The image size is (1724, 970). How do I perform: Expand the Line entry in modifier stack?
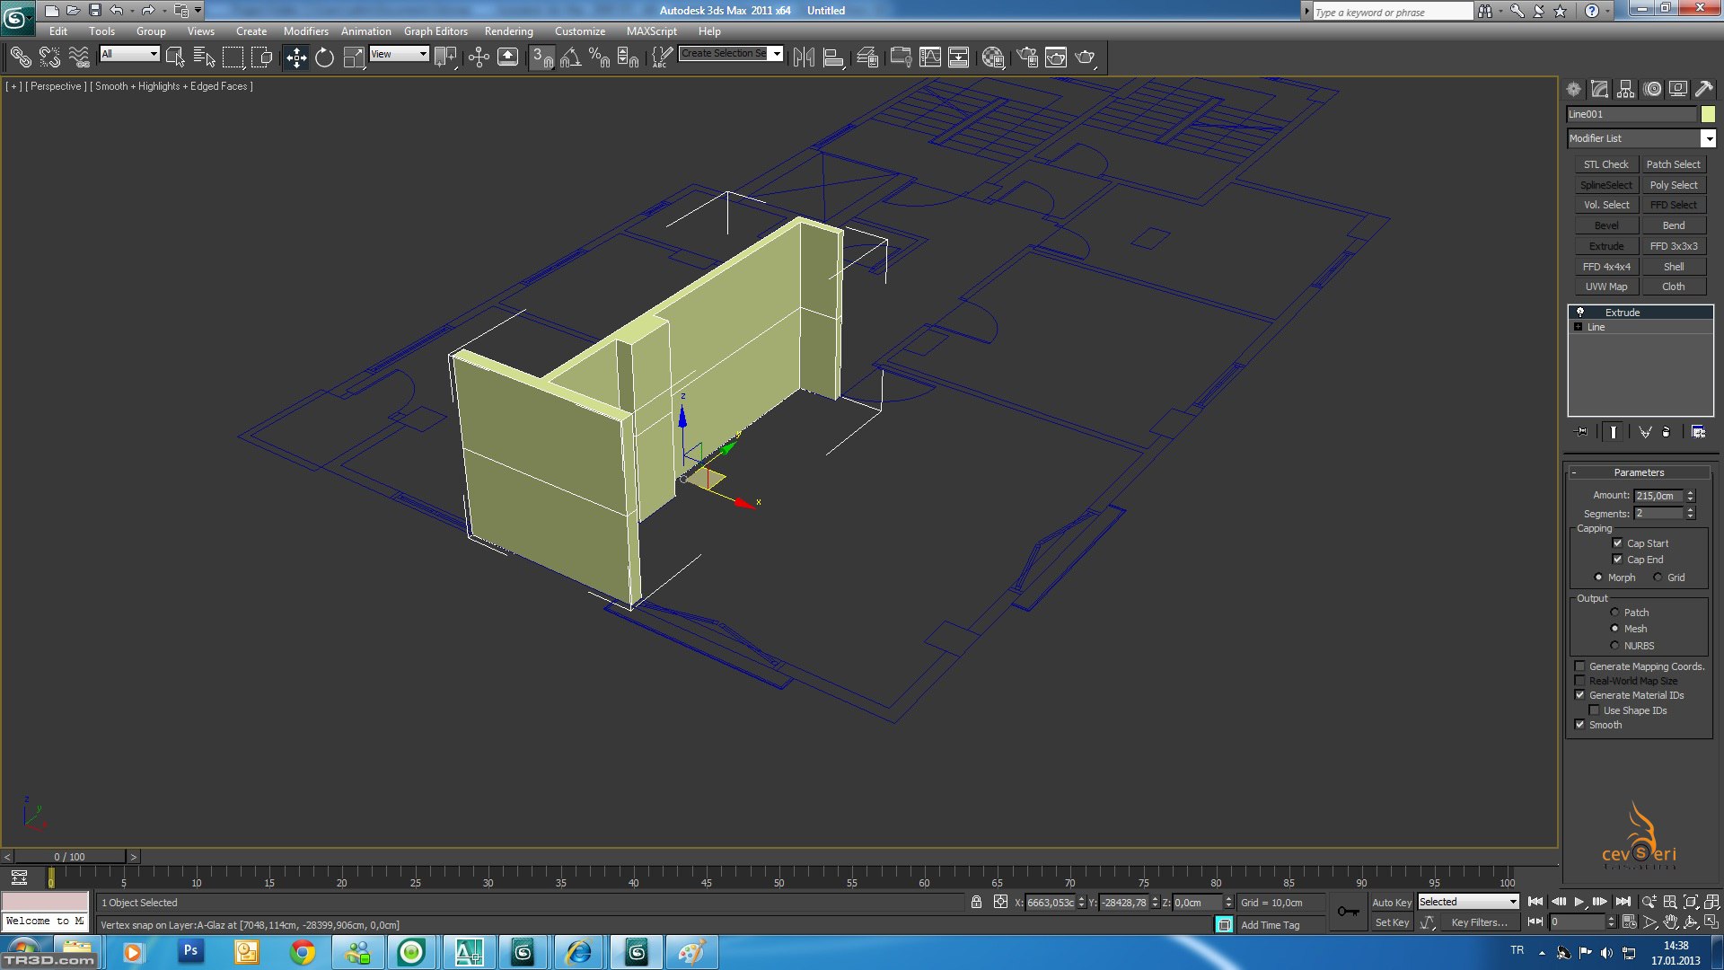1578,327
